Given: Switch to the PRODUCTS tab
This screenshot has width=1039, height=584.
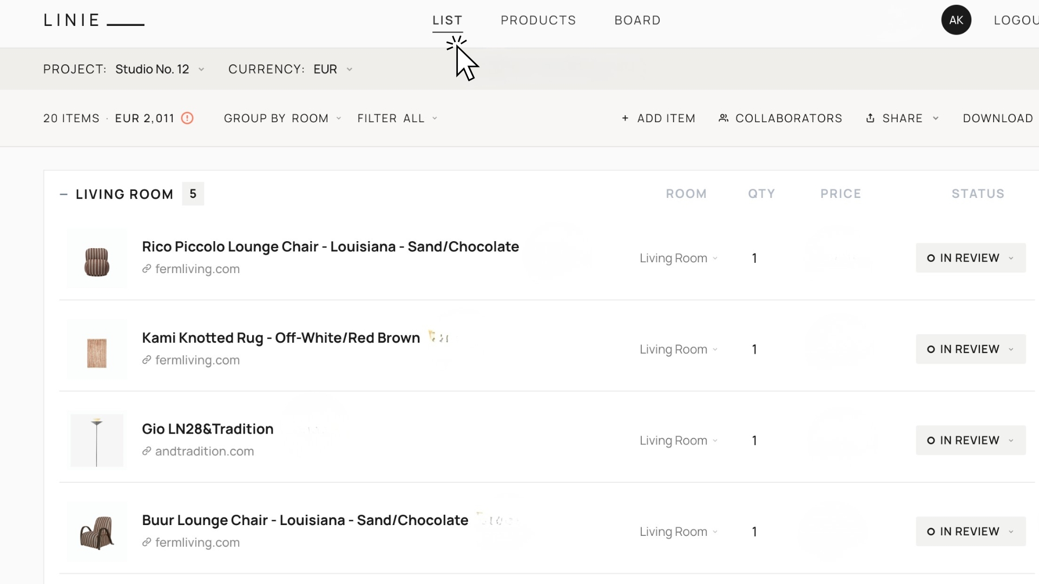Looking at the screenshot, I should pos(538,21).
